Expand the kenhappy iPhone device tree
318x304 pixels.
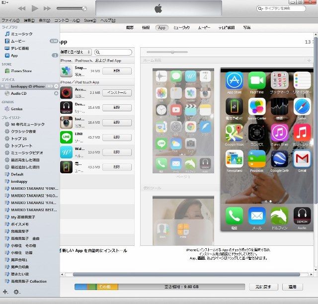2,86
